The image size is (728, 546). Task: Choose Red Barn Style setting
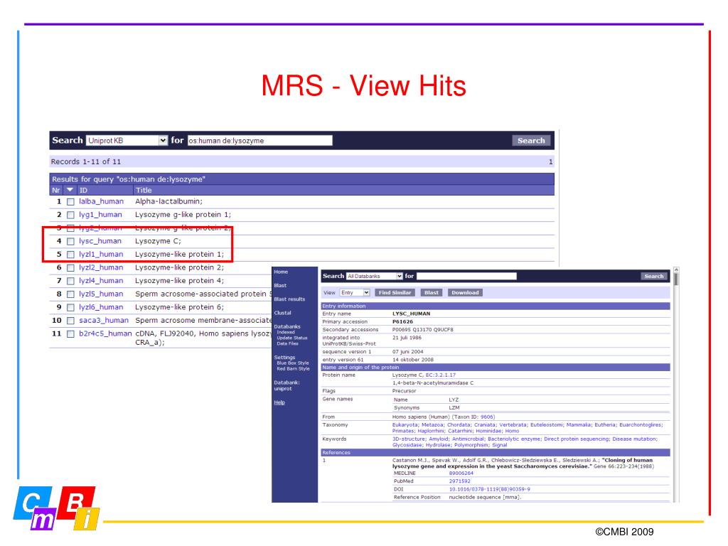293,369
